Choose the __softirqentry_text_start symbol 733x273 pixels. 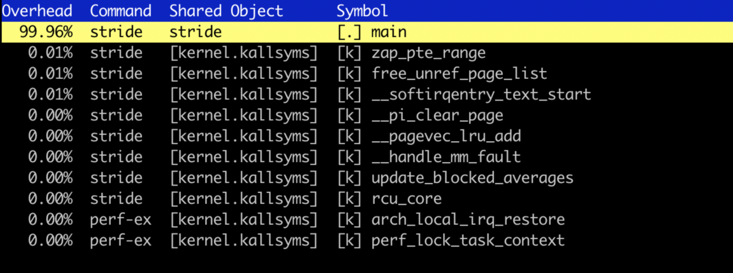coord(481,94)
